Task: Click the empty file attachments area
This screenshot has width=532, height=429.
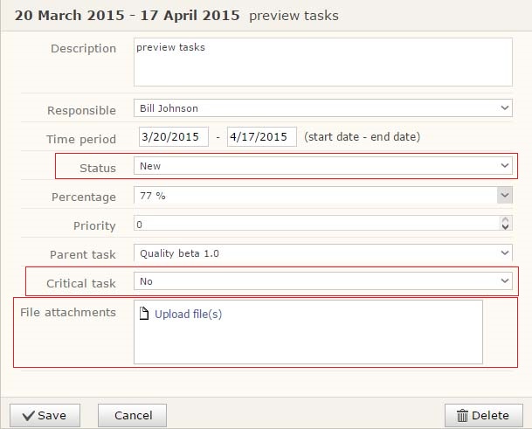Action: point(307,343)
